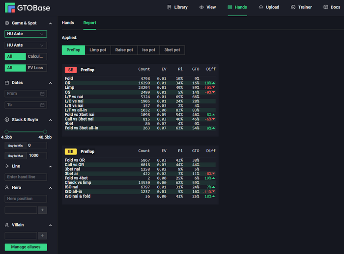The image size is (344, 254).
Task: Collapse the Stack & BuyIn section
Action: click(x=51, y=120)
